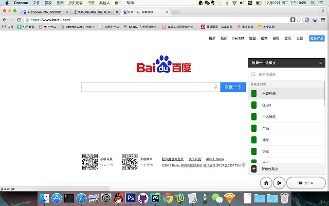
Task: Open the 苏宁联盟 bookmark
Action: pos(266,27)
